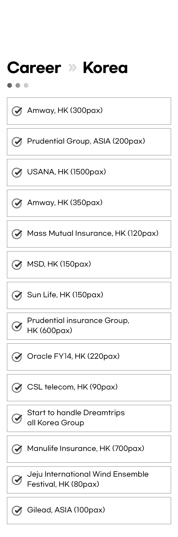178x537 pixels.
Task: Select the second gray pagination dot
Action: click(x=18, y=85)
